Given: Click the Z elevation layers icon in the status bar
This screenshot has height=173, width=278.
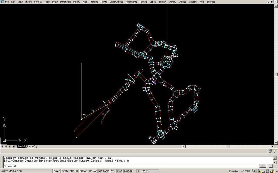Looking at the screenshot, I should pyautogui.click(x=253, y=171).
